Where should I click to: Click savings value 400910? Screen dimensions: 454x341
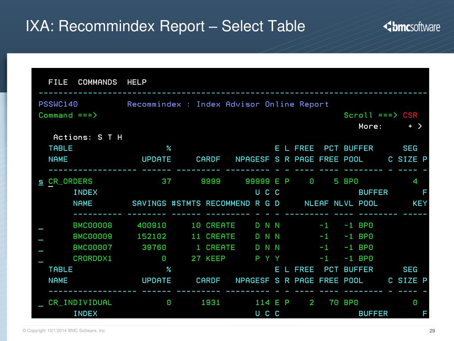152,225
